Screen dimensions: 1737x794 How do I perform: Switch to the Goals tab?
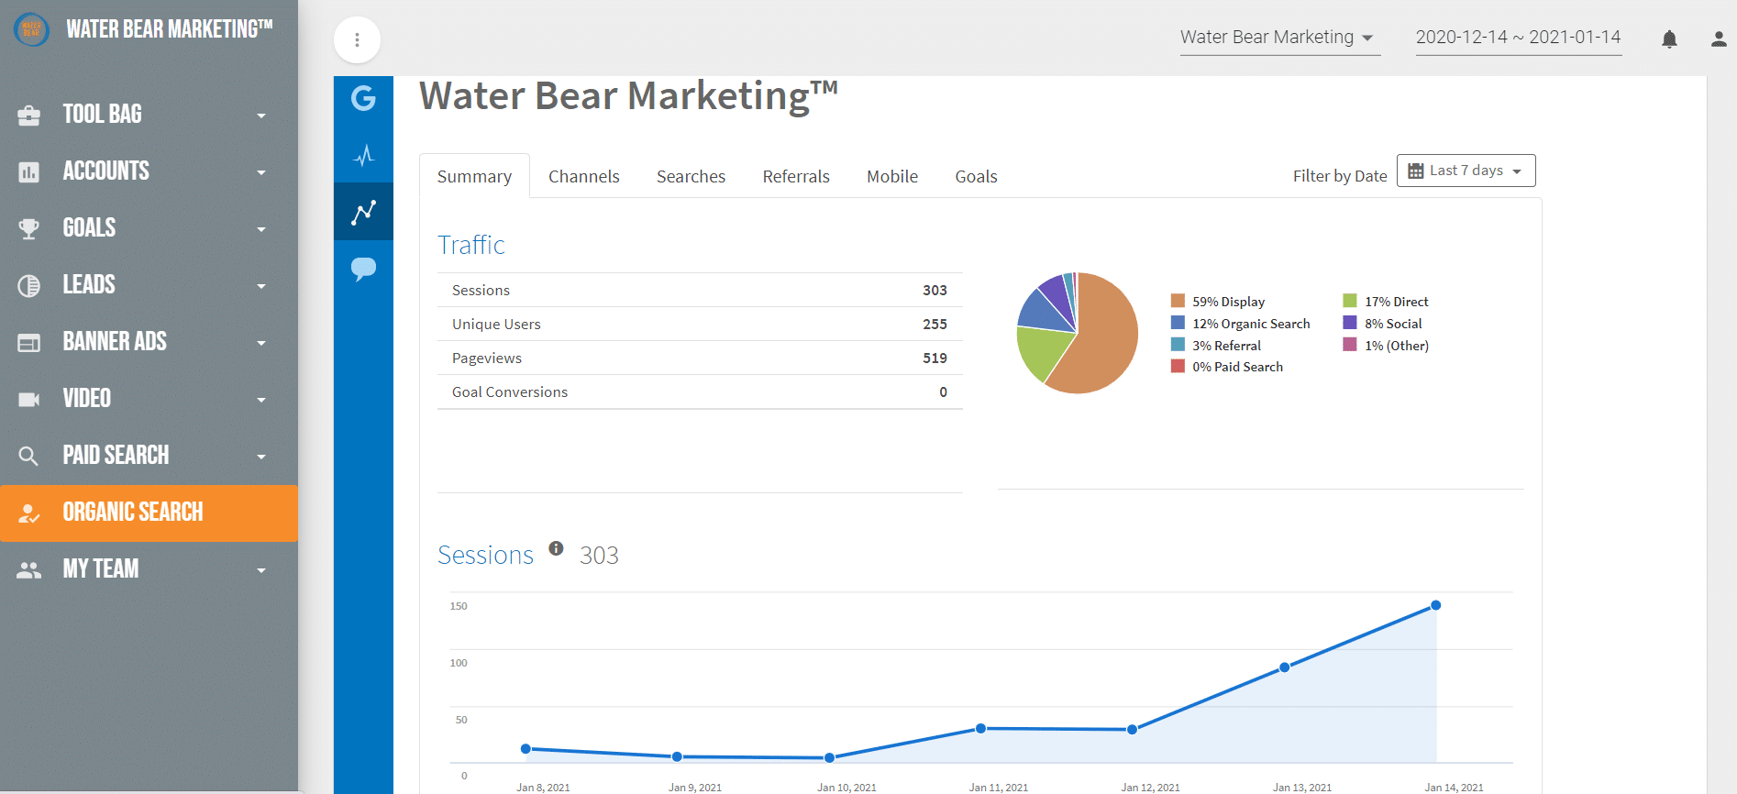(976, 176)
